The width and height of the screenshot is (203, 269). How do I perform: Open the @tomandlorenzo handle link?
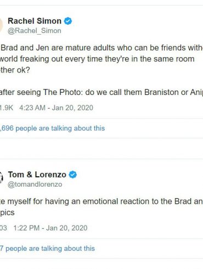(x=35, y=184)
